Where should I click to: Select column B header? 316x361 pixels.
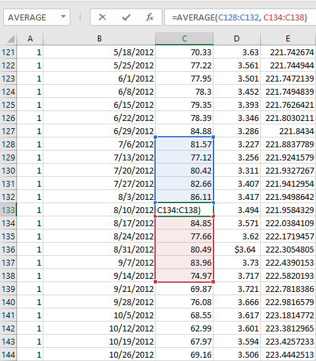coord(99,39)
